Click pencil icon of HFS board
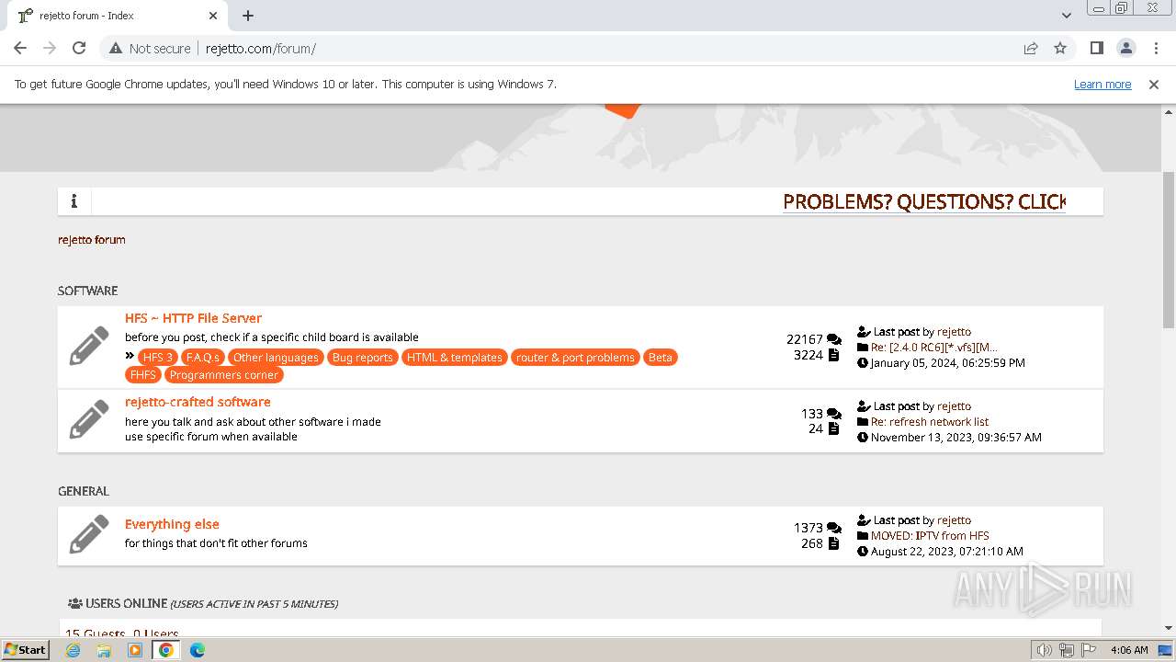1176x662 pixels. [89, 347]
